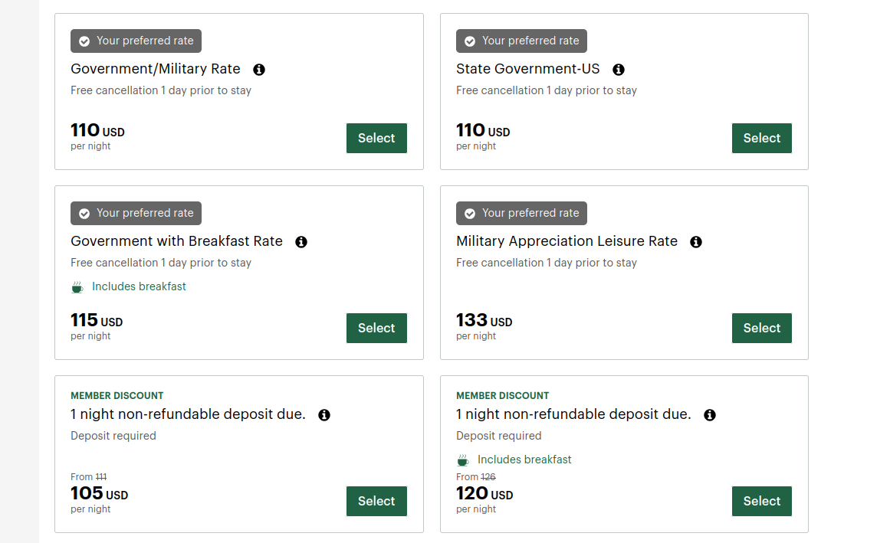Click breakfast cup icon in the 120 USD card

click(463, 460)
